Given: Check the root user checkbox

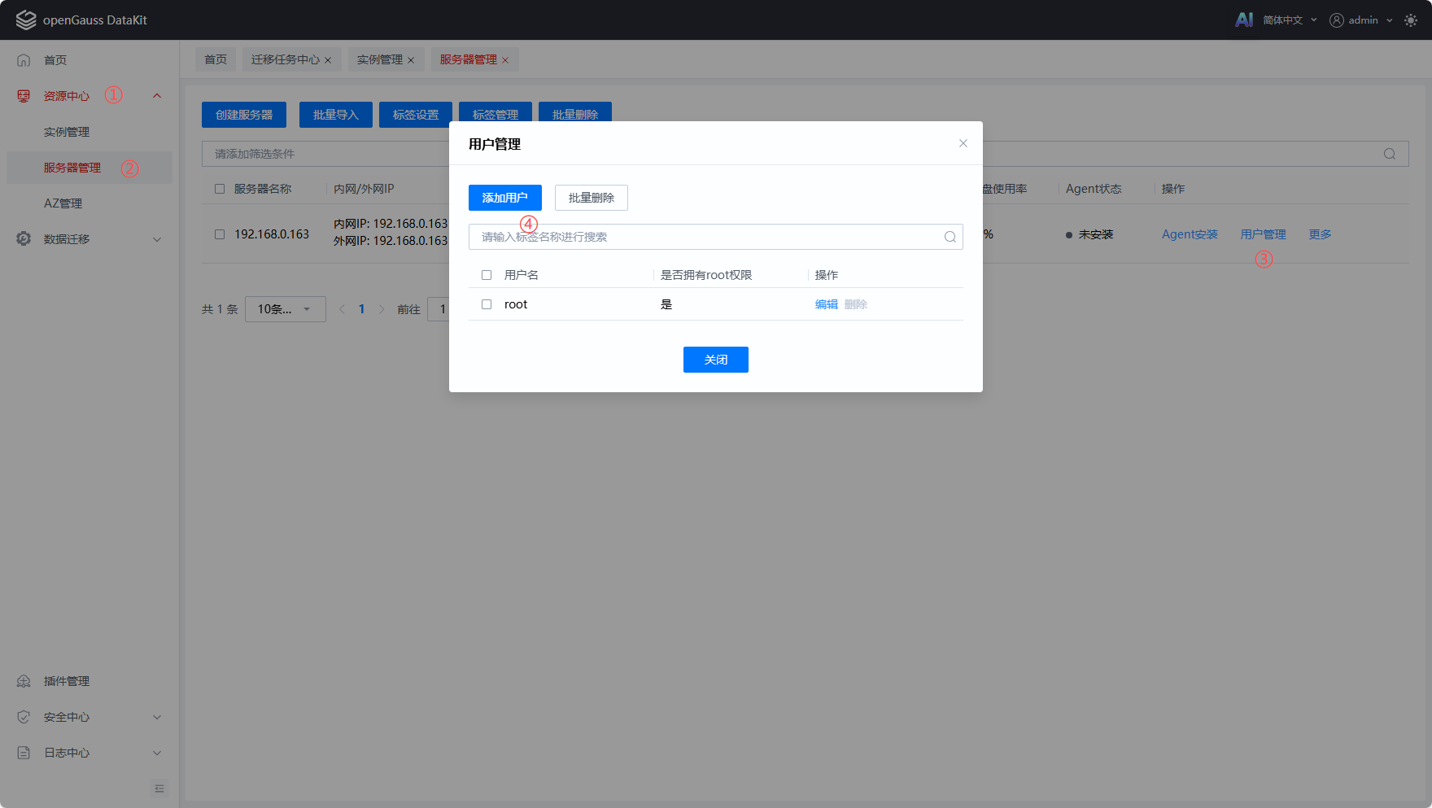Looking at the screenshot, I should (487, 304).
